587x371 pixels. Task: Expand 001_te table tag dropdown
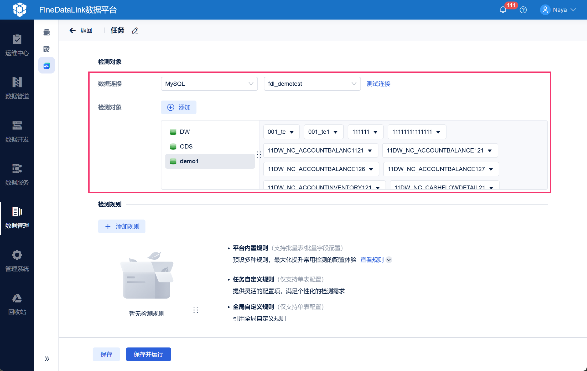[x=291, y=132]
